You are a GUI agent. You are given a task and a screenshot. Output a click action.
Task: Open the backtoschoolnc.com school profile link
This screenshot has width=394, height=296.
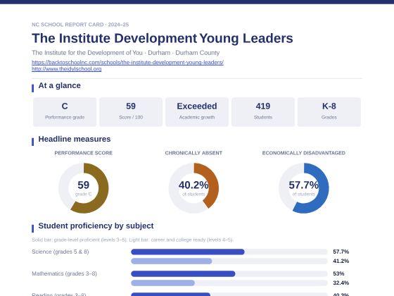[x=127, y=62]
